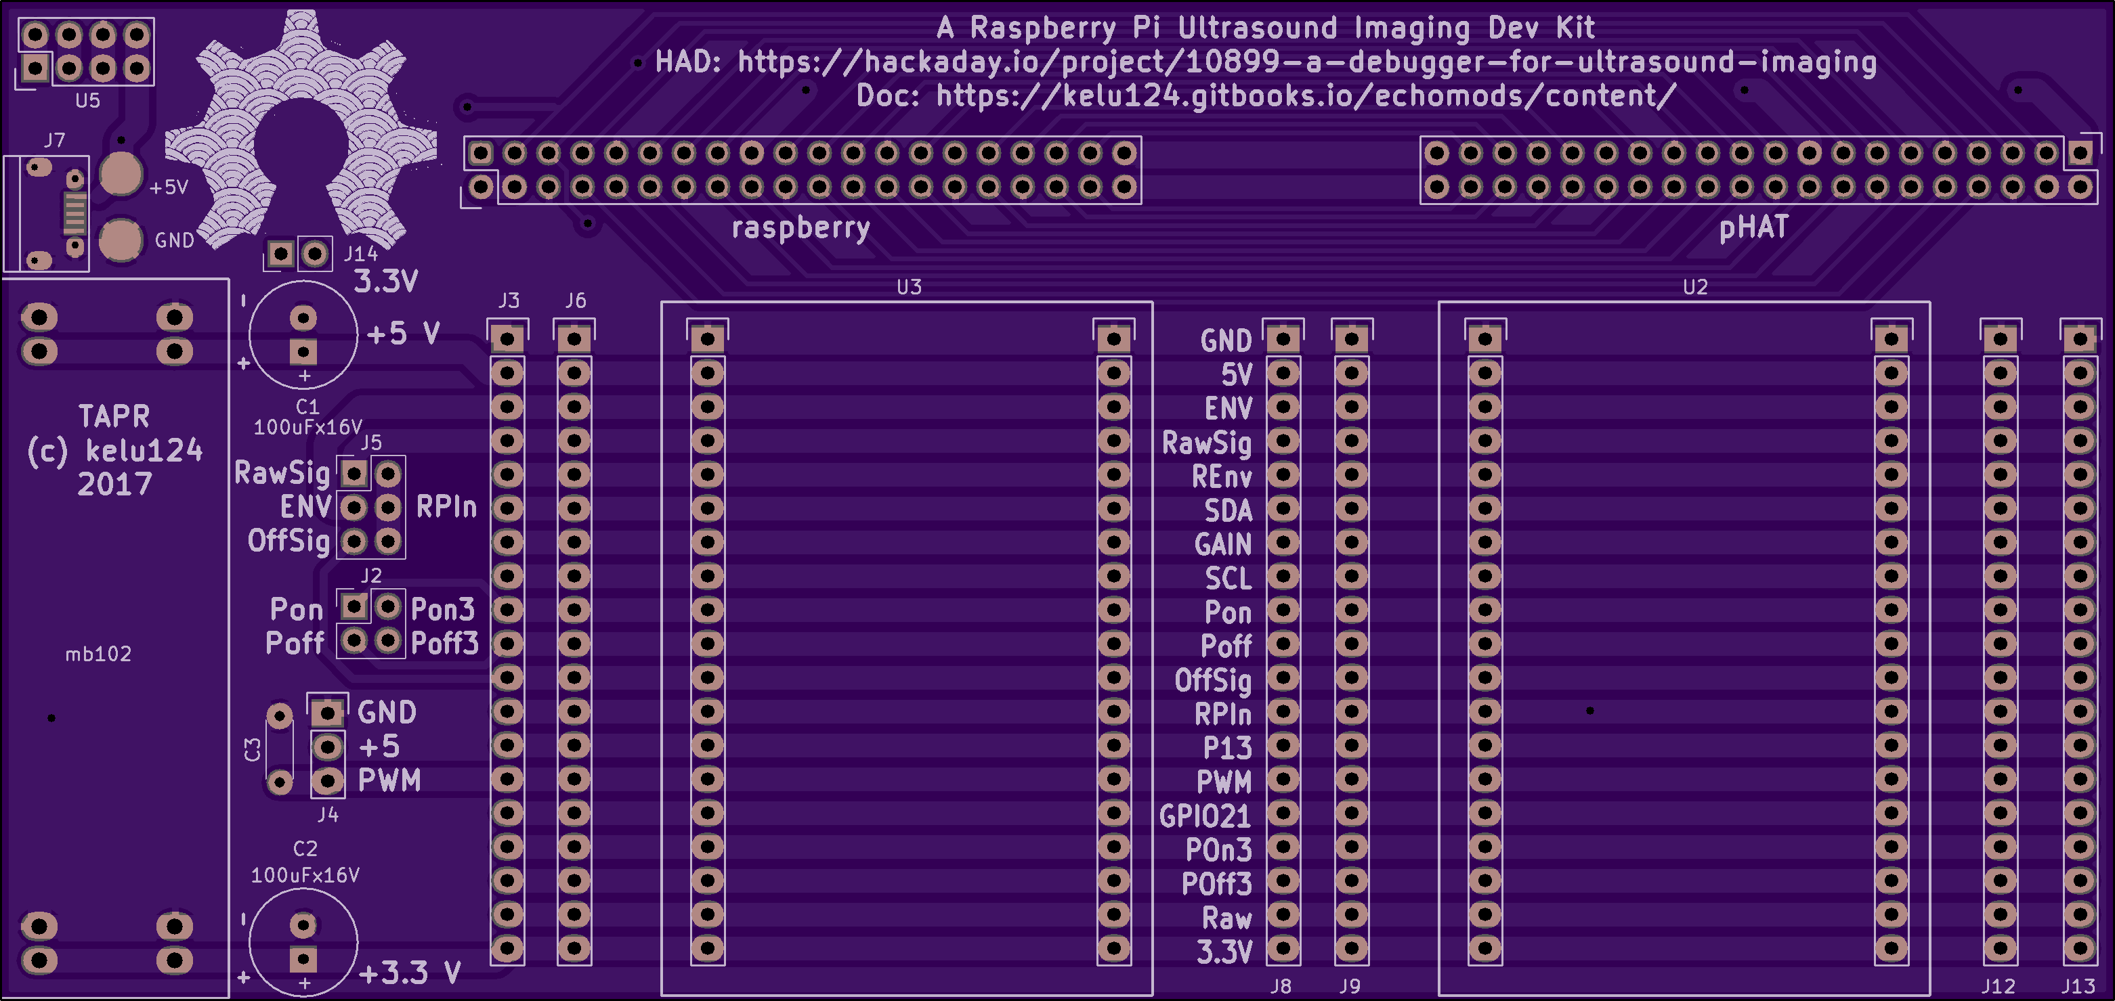Click the 'GND' label in the J8 column
The height and width of the screenshot is (1001, 2115).
[x=1226, y=340]
